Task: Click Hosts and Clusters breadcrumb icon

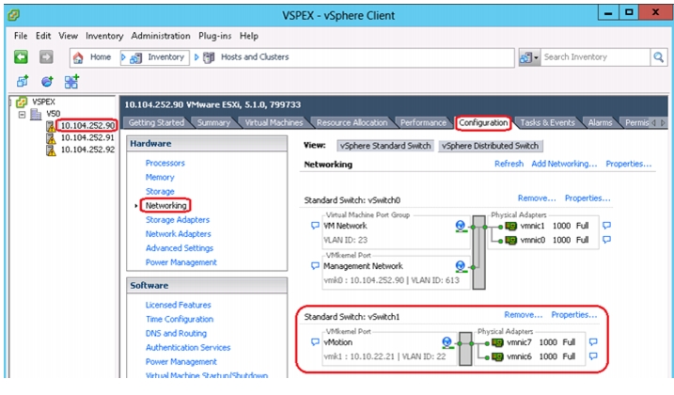Action: tap(209, 57)
